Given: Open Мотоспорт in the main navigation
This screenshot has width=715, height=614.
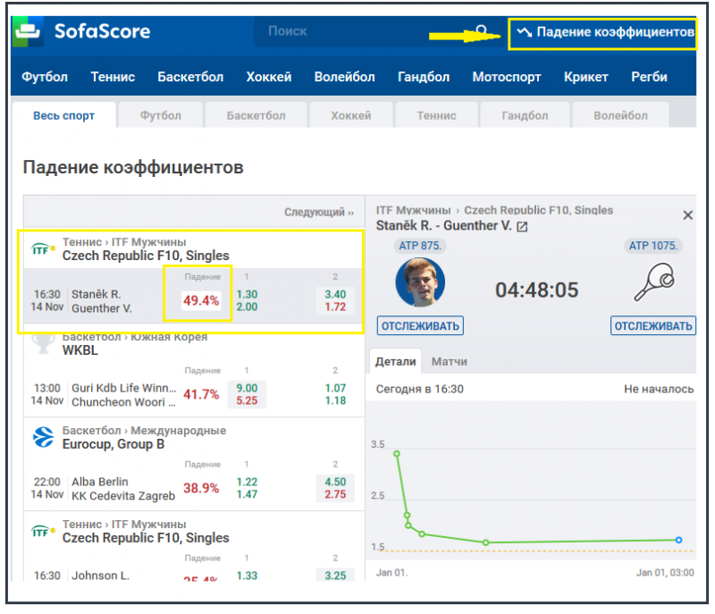Looking at the screenshot, I should (507, 77).
